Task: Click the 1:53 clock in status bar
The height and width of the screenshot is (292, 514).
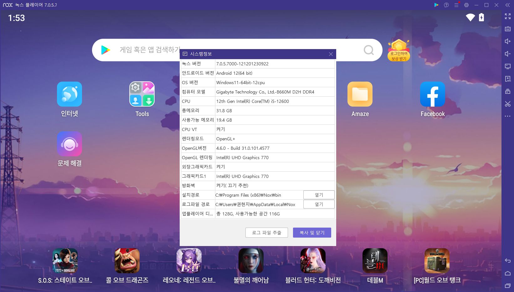Action: (x=16, y=18)
